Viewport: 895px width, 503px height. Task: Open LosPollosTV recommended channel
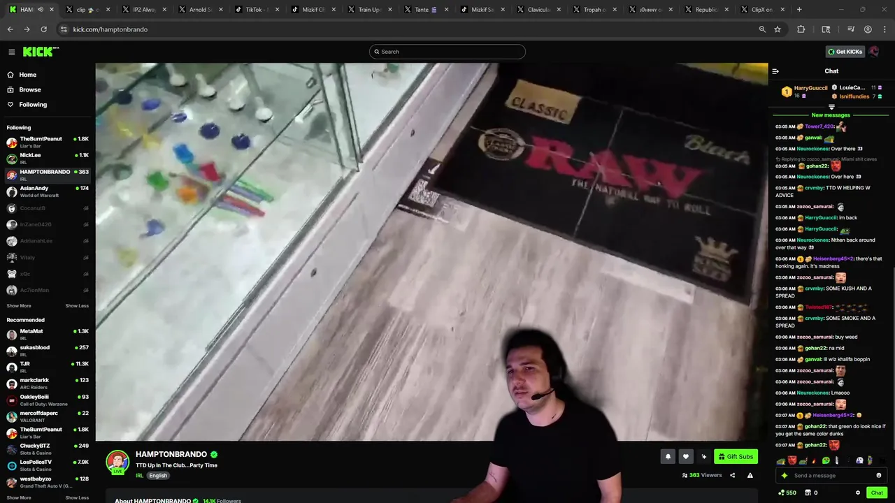pyautogui.click(x=48, y=465)
